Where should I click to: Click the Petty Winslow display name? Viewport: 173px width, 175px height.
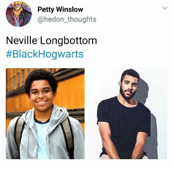tap(60, 10)
